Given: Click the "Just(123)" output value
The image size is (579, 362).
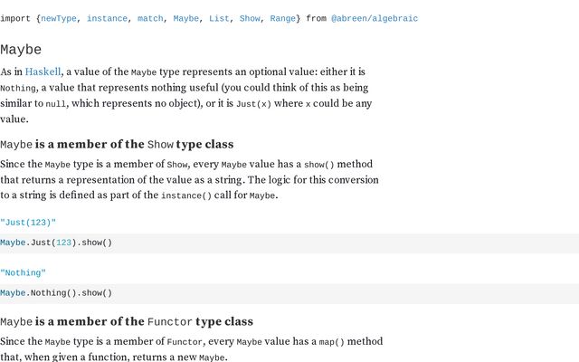Looking at the screenshot, I should [x=28, y=223].
